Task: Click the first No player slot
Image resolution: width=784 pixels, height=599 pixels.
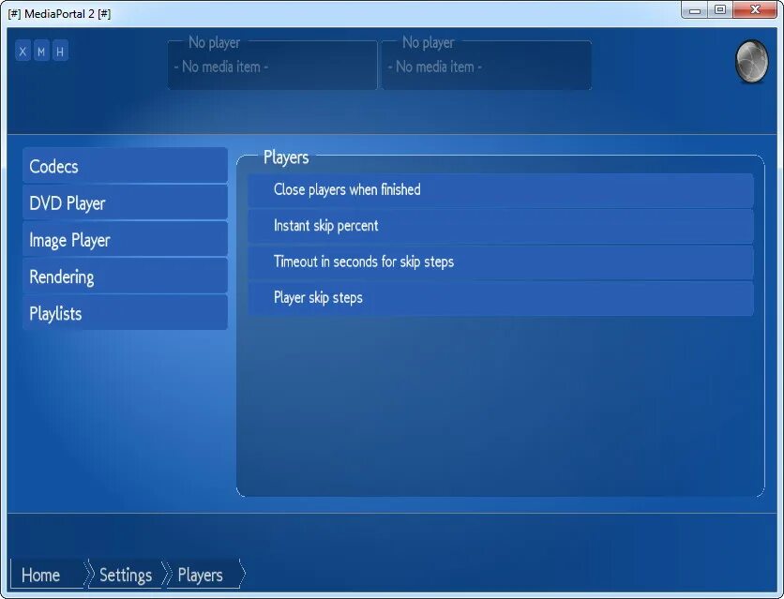Action: 273,64
